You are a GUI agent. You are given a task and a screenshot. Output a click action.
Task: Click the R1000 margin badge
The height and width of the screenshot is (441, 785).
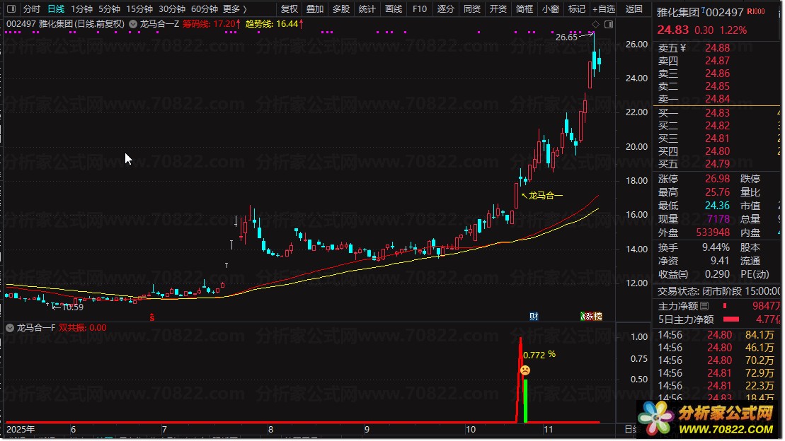(756, 11)
